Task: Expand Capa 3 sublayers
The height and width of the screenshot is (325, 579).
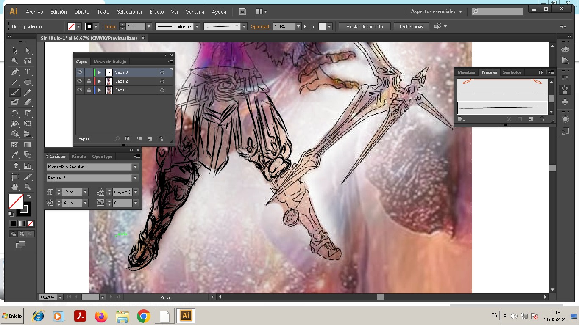Action: click(100, 72)
